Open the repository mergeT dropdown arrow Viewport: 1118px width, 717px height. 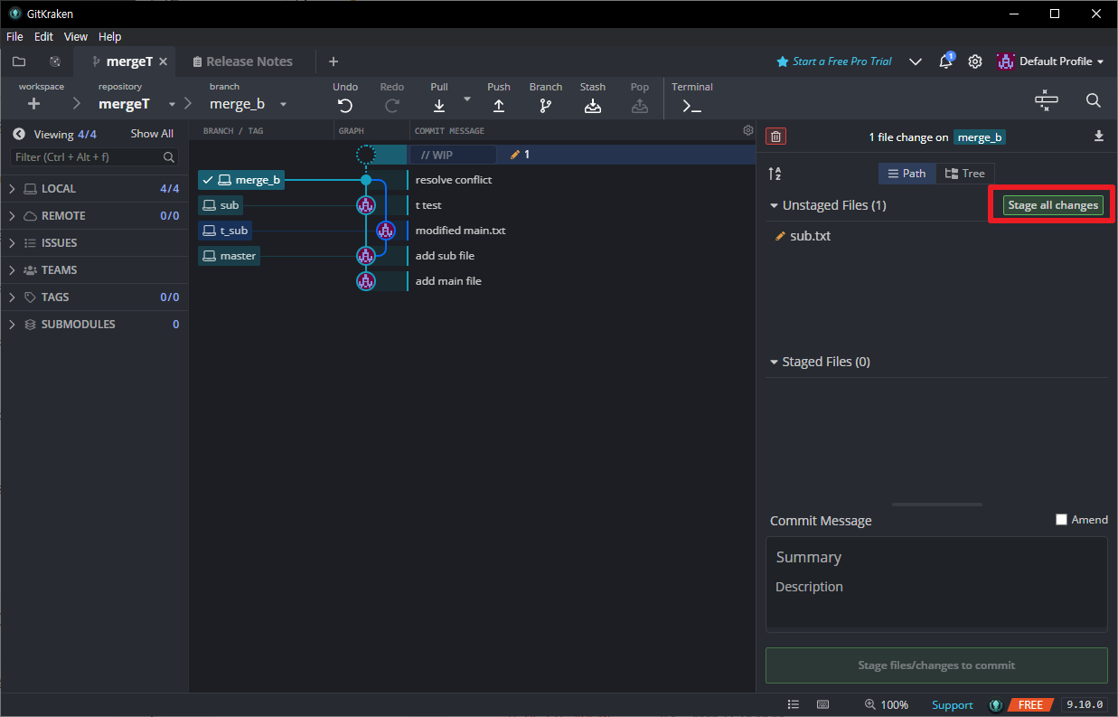tap(172, 105)
